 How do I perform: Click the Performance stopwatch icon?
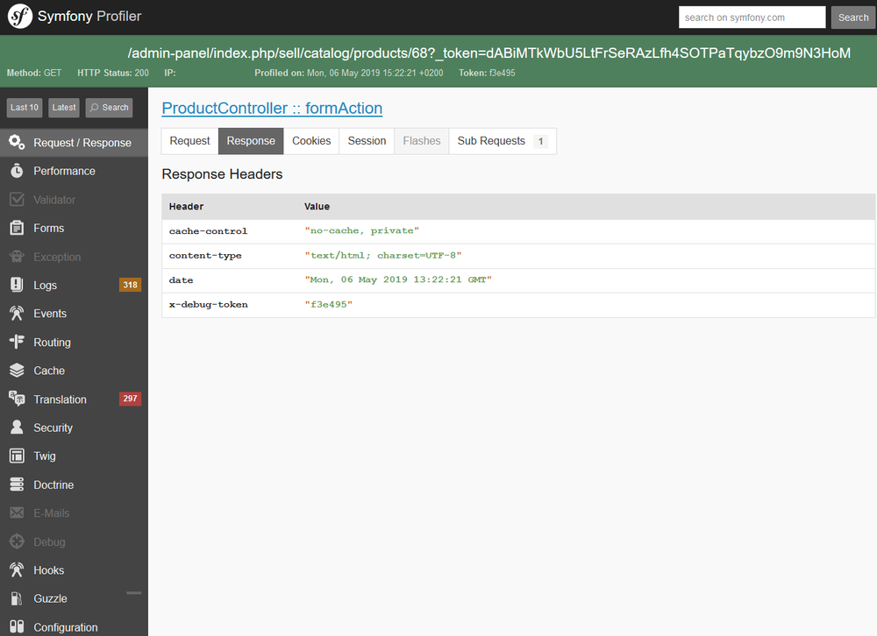point(17,171)
